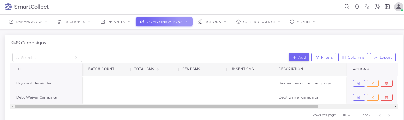Open the language translation icon
Image resolution: width=404 pixels, height=120 pixels.
pyautogui.click(x=367, y=7)
